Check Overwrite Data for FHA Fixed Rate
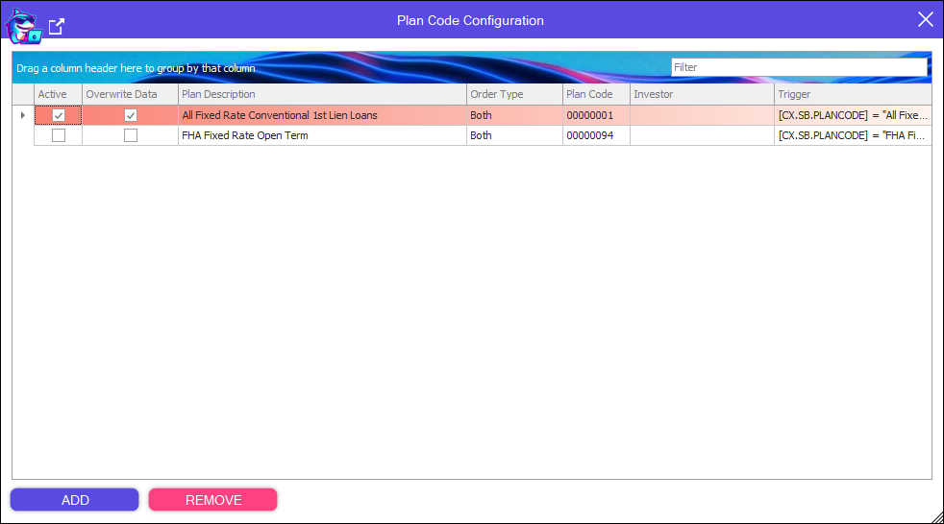 coord(131,136)
